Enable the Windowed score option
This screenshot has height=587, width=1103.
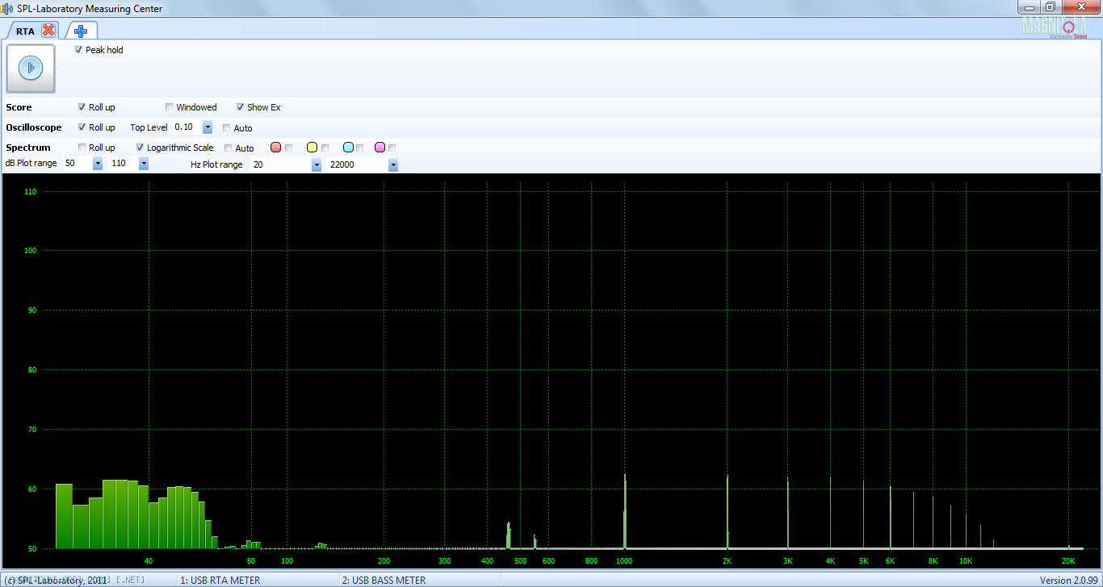point(170,107)
